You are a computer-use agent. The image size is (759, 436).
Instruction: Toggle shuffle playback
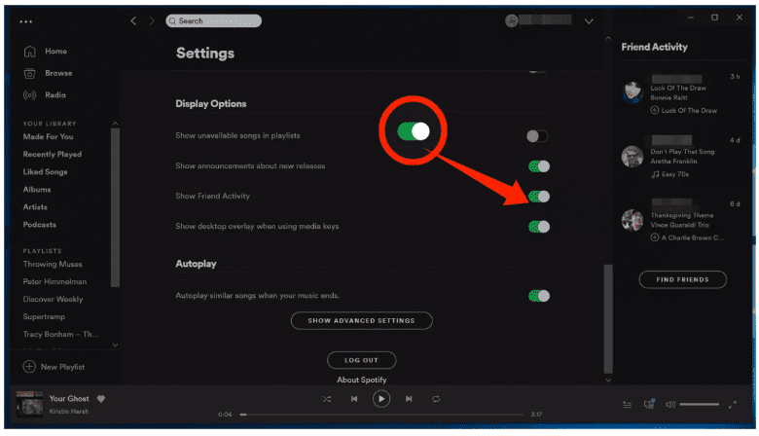coord(327,399)
